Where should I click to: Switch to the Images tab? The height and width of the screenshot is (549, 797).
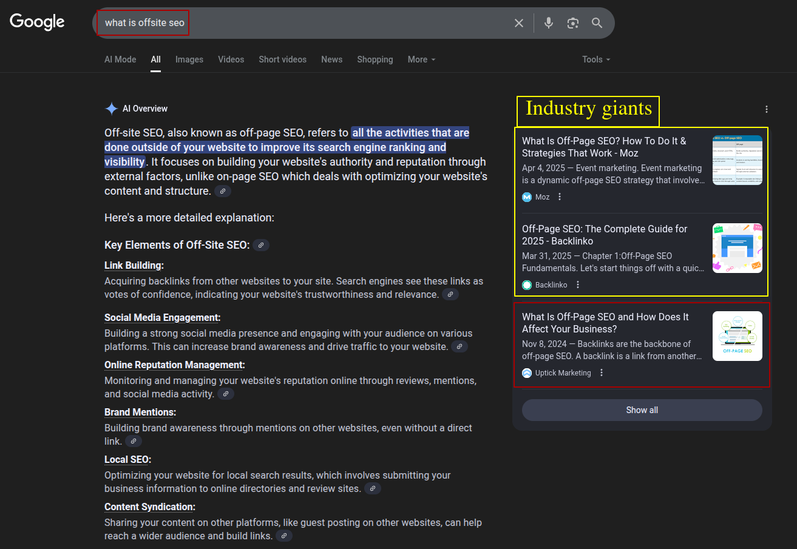pyautogui.click(x=189, y=59)
